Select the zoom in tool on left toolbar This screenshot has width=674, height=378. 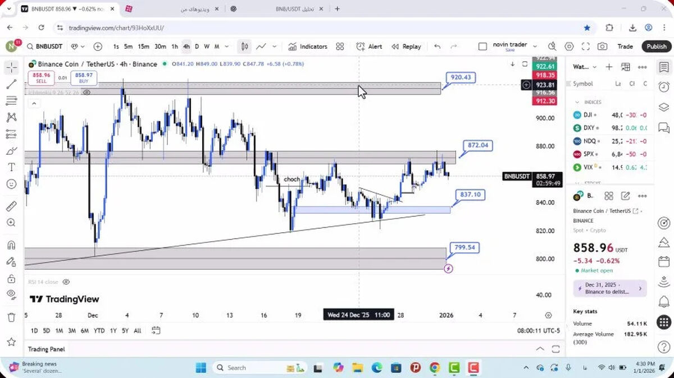11,223
